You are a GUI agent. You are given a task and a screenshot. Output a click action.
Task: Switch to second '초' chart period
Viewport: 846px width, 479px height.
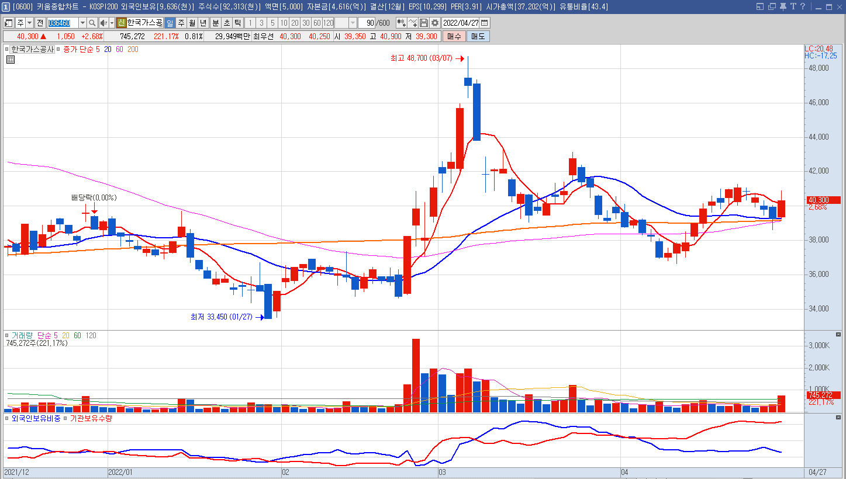pyautogui.click(x=226, y=23)
